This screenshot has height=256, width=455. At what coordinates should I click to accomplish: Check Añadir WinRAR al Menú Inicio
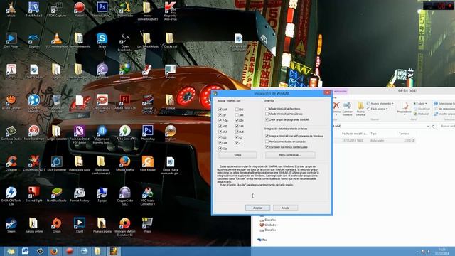point(267,114)
